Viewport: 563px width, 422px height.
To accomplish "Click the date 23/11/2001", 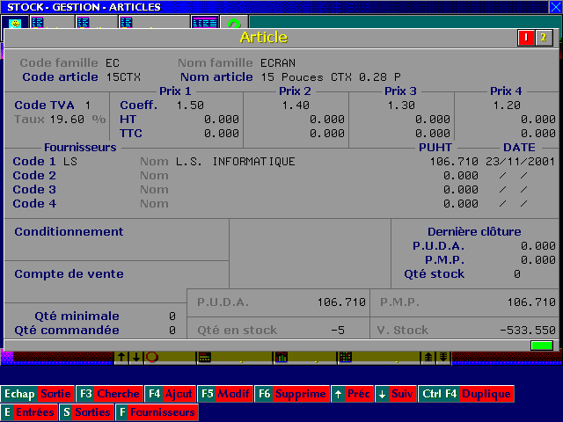I will (520, 162).
